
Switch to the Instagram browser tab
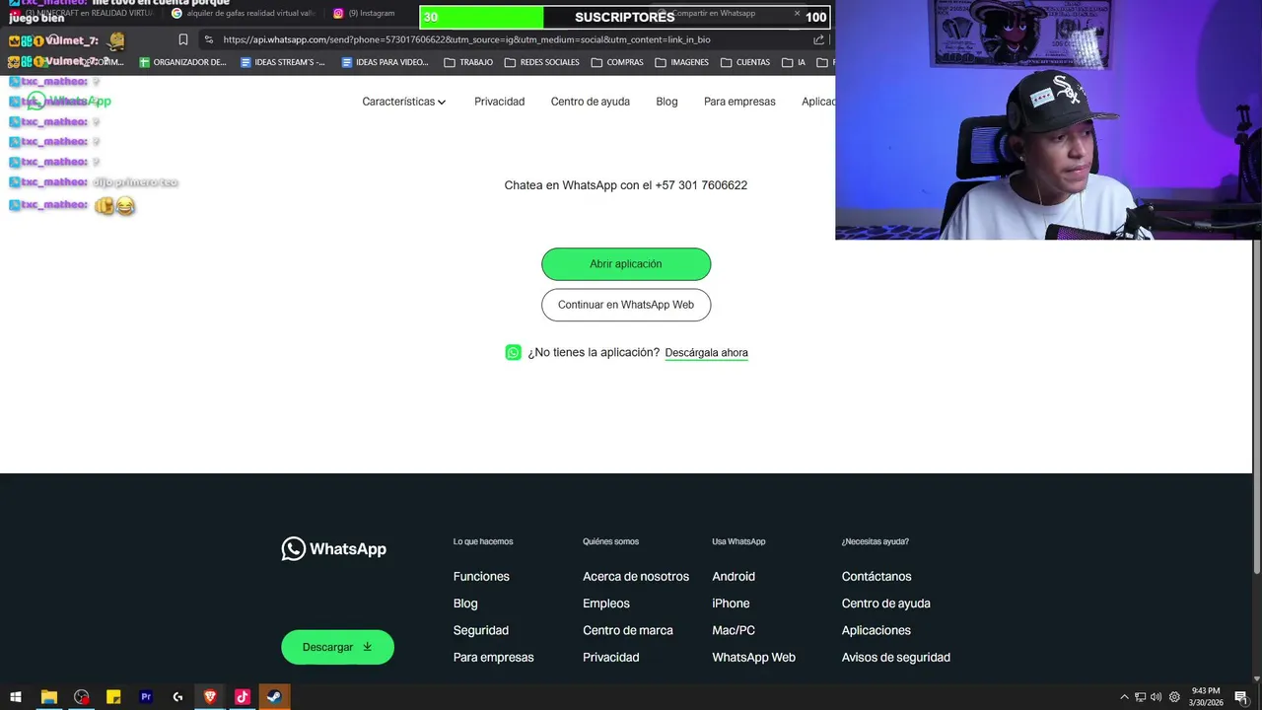[x=365, y=14]
